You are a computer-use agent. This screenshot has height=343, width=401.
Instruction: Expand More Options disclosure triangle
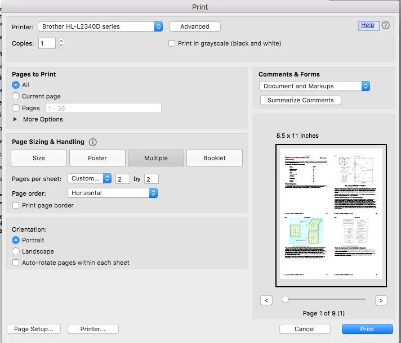pos(15,119)
